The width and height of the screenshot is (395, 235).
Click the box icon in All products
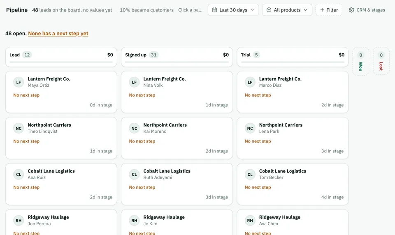(x=269, y=10)
